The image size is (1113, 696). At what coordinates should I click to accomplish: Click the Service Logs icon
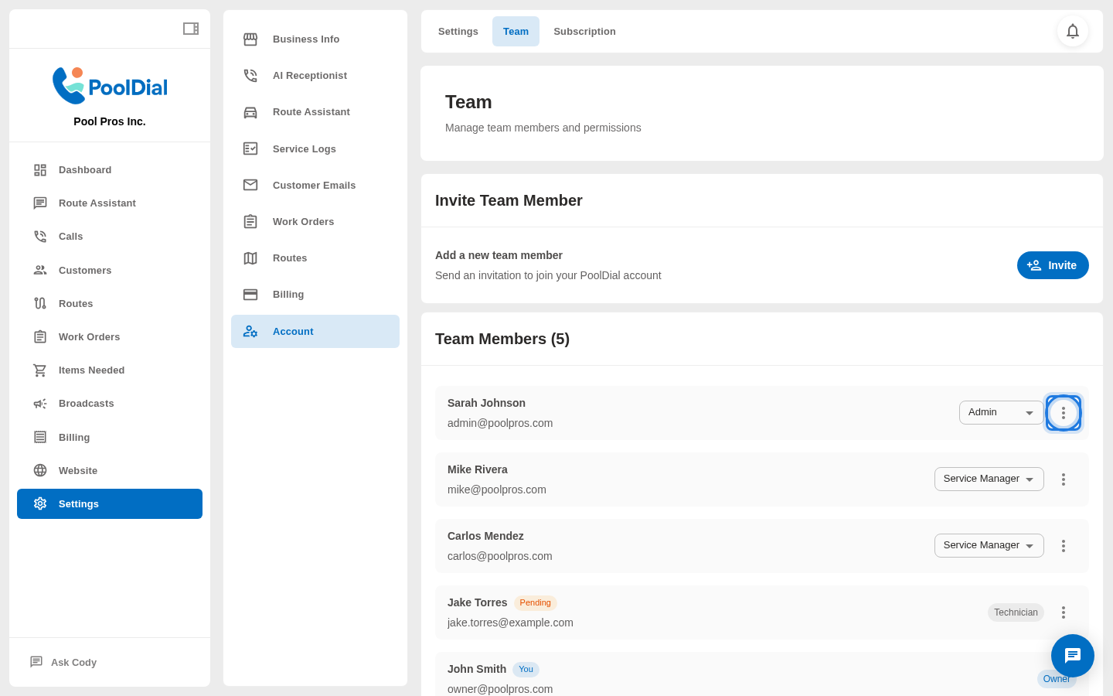coord(250,148)
